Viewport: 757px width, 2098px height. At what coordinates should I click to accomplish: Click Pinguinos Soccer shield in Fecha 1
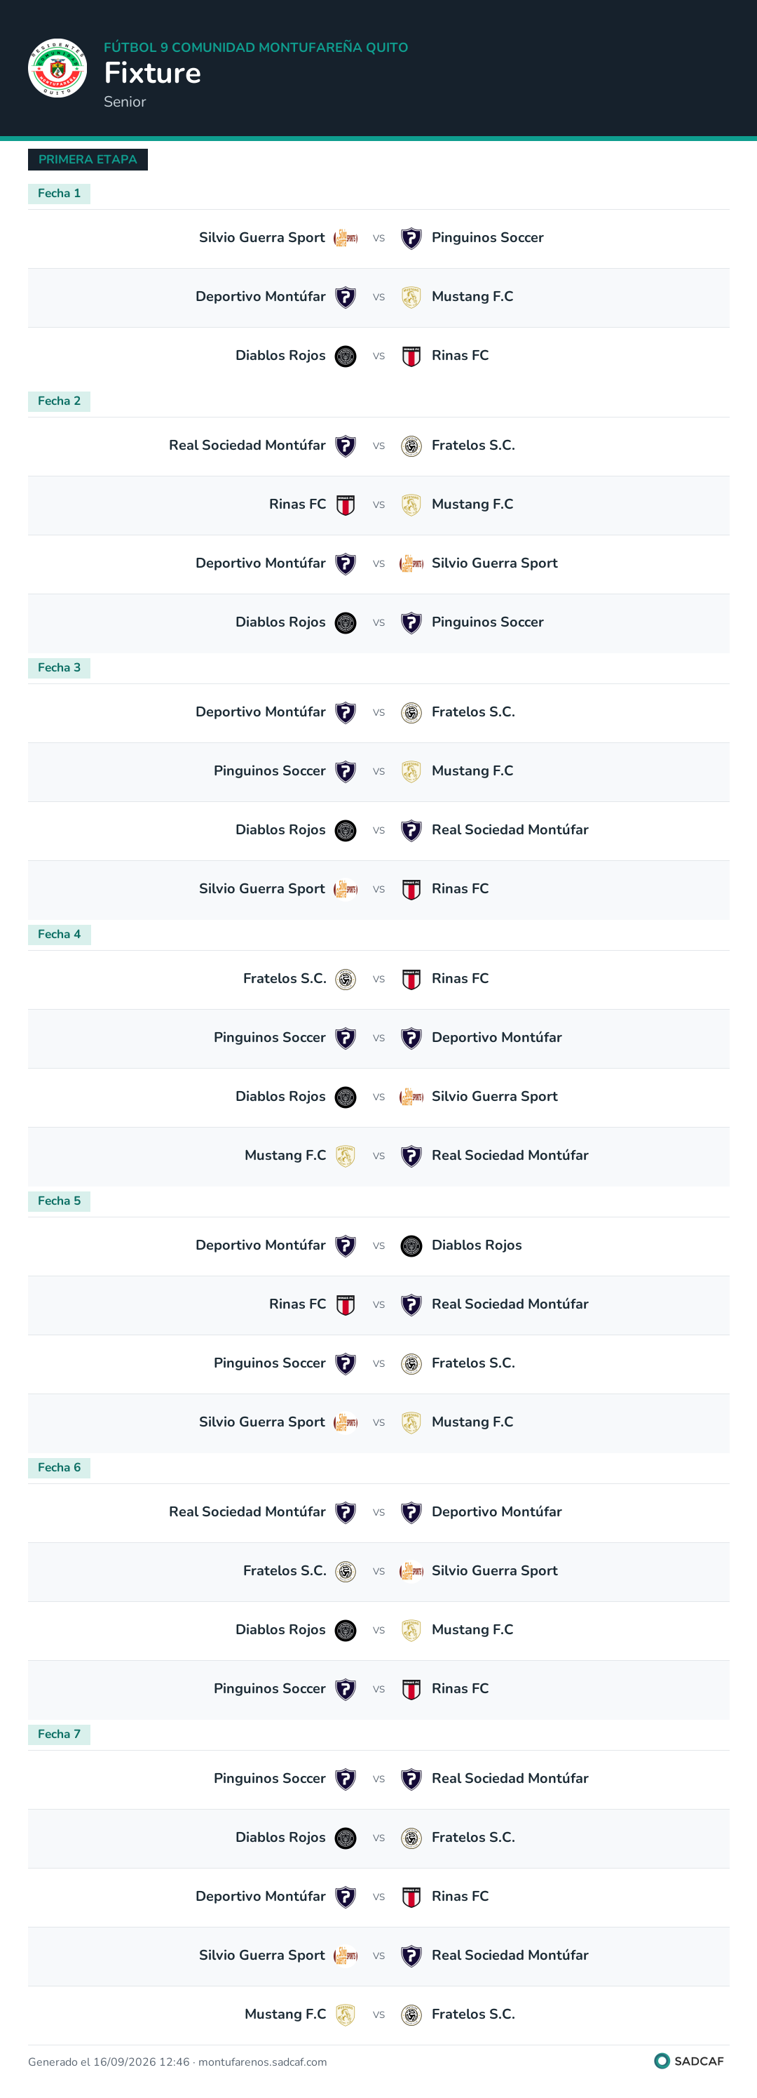[x=411, y=238]
